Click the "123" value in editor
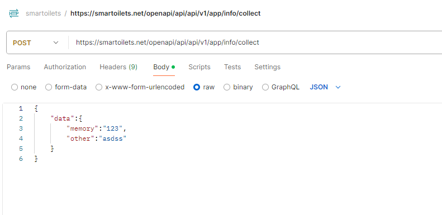Viewport: 442px width, 215px height. (x=113, y=128)
